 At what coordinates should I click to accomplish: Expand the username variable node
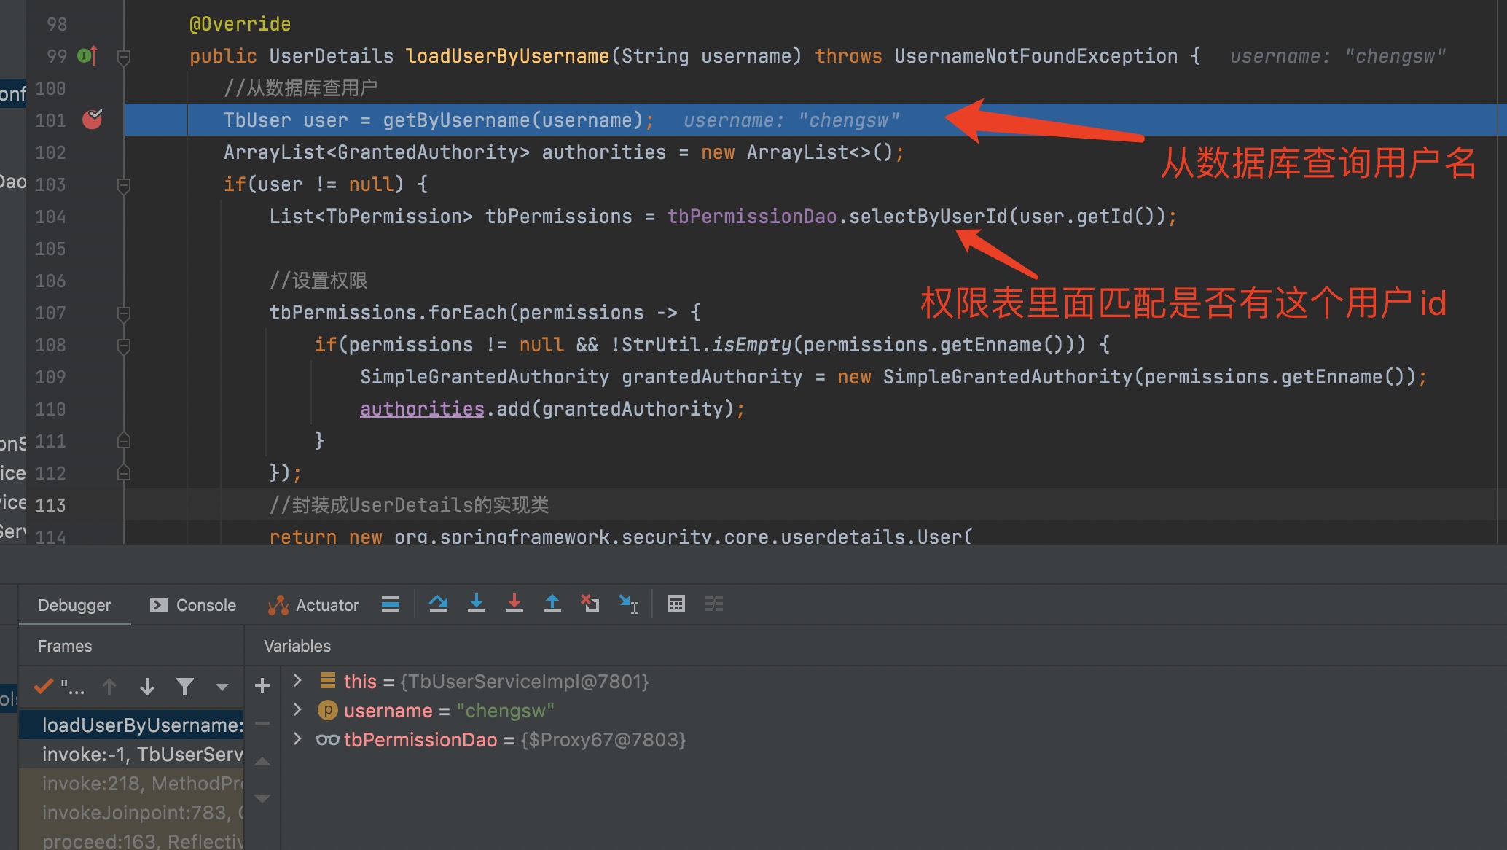tap(297, 710)
